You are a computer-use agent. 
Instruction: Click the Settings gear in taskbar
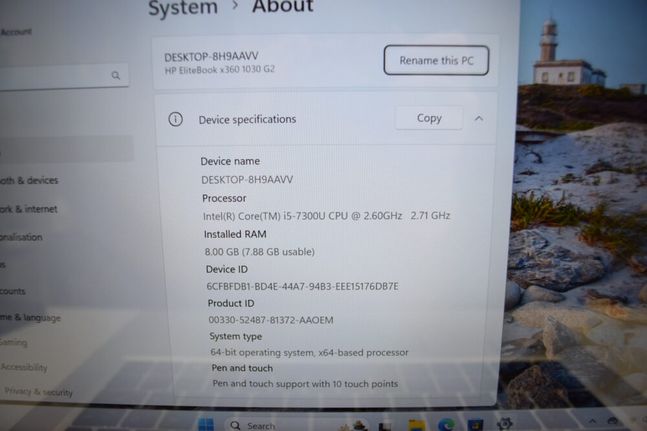[505, 423]
